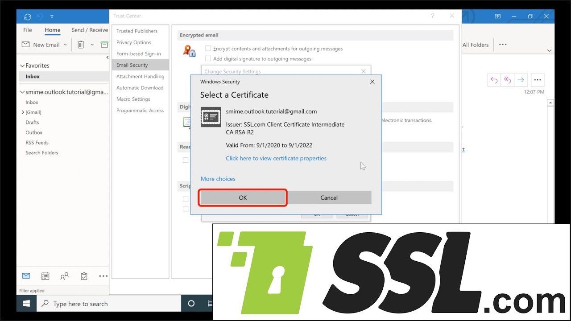The height and width of the screenshot is (321, 571).
Task: Collapse the ribbon with the chevron
Action: click(549, 50)
